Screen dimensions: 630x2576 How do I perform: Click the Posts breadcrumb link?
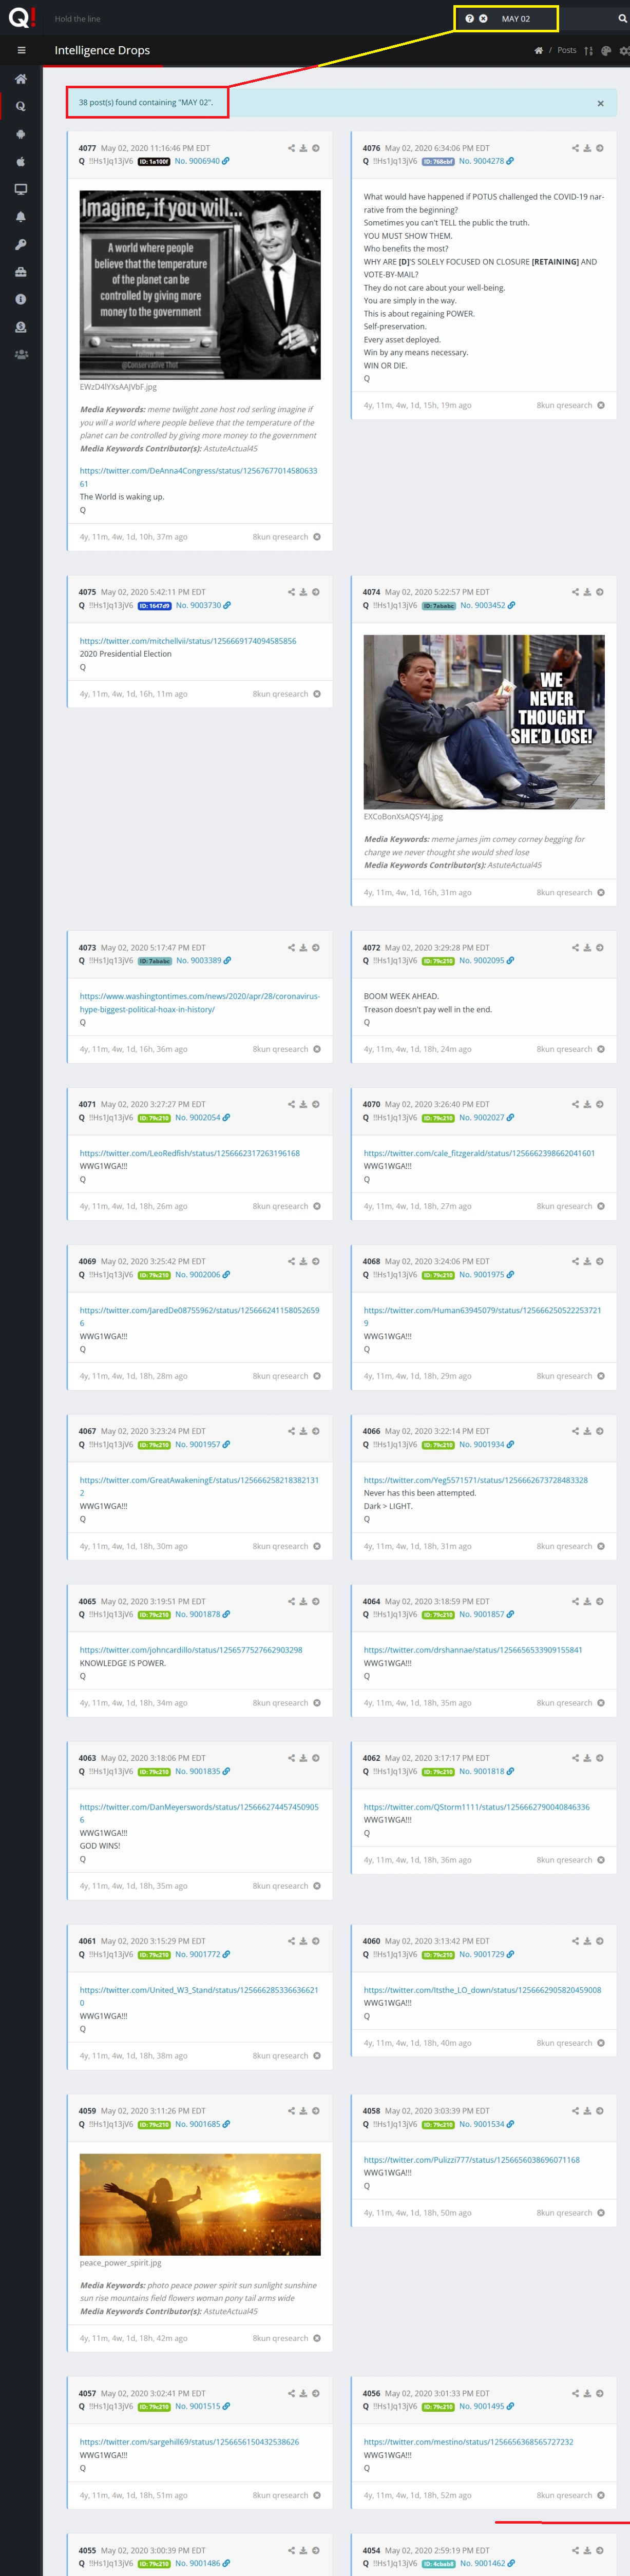pos(567,50)
